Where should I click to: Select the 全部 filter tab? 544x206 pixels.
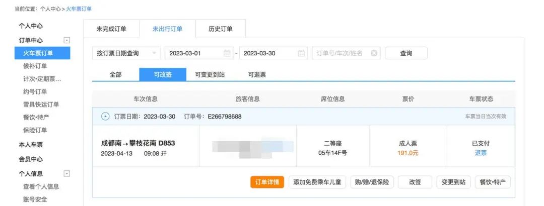(x=115, y=75)
